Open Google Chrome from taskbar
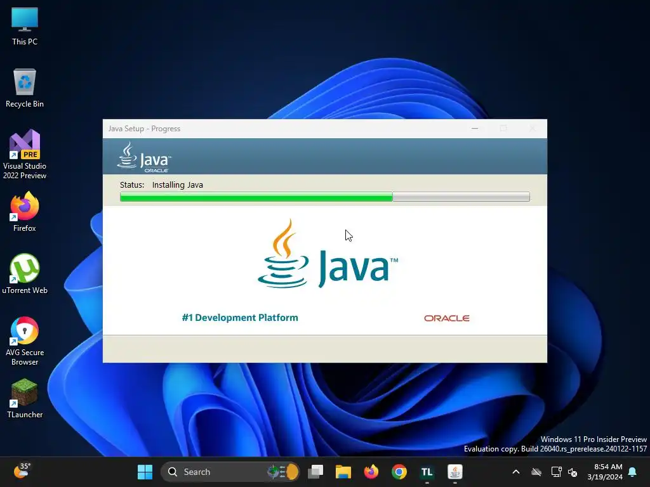The image size is (650, 487). [x=399, y=472]
